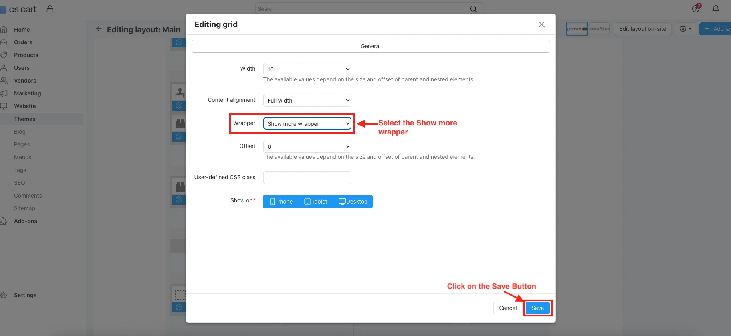731x336 pixels.
Task: Click the Home house icon
Action: pos(4,30)
